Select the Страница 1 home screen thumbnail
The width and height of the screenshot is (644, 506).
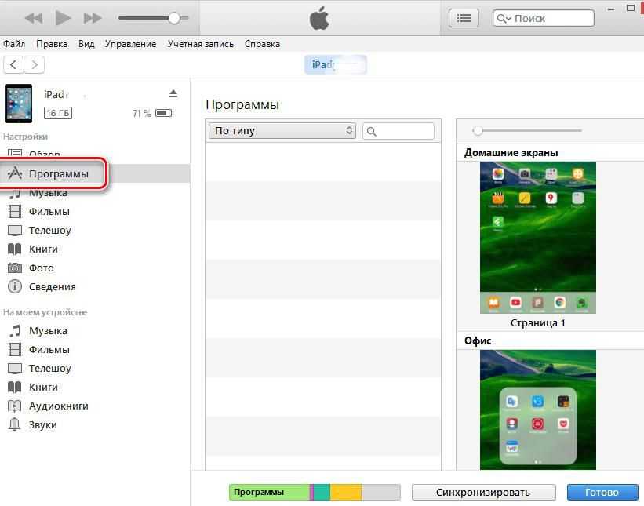tap(537, 237)
